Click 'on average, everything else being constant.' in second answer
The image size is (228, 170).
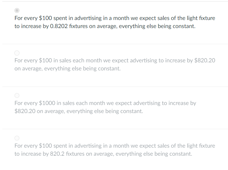coord(67,69)
